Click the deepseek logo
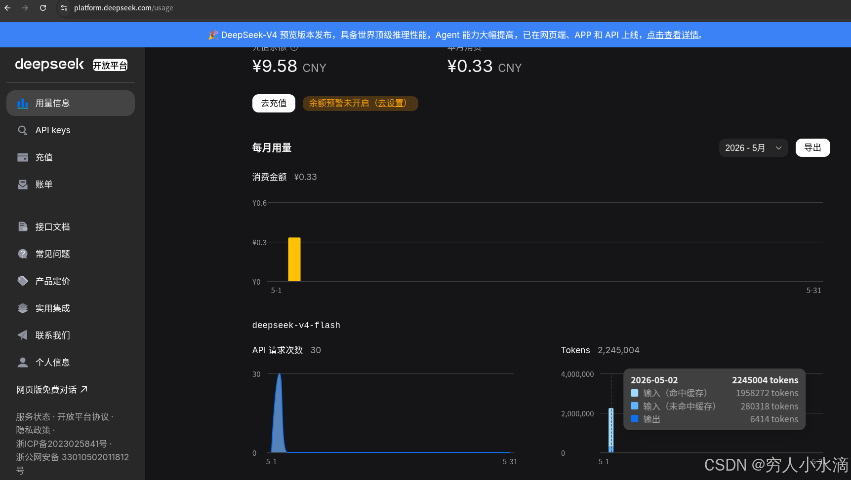The height and width of the screenshot is (480, 851). 49,64
